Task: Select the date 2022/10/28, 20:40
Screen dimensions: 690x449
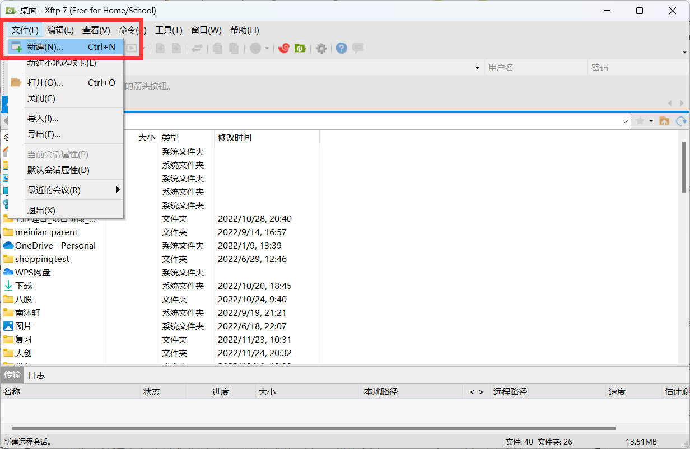Action: point(254,218)
